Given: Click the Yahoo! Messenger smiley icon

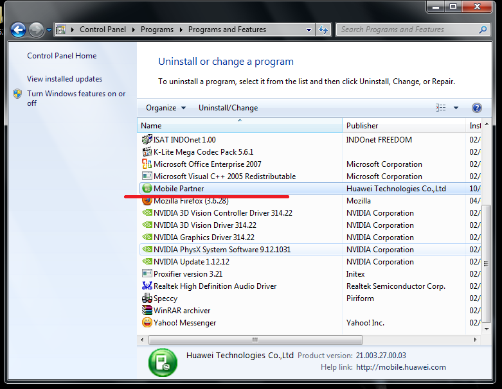Looking at the screenshot, I should [147, 322].
